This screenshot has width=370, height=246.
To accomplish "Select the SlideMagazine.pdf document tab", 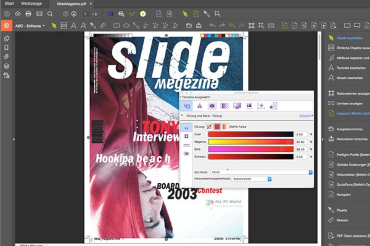I will click(x=72, y=4).
